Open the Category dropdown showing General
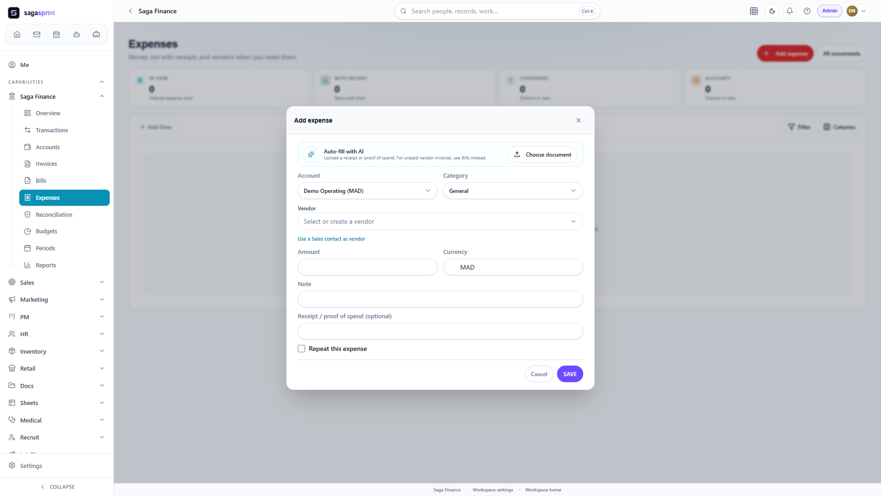This screenshot has width=881, height=496. pyautogui.click(x=513, y=191)
